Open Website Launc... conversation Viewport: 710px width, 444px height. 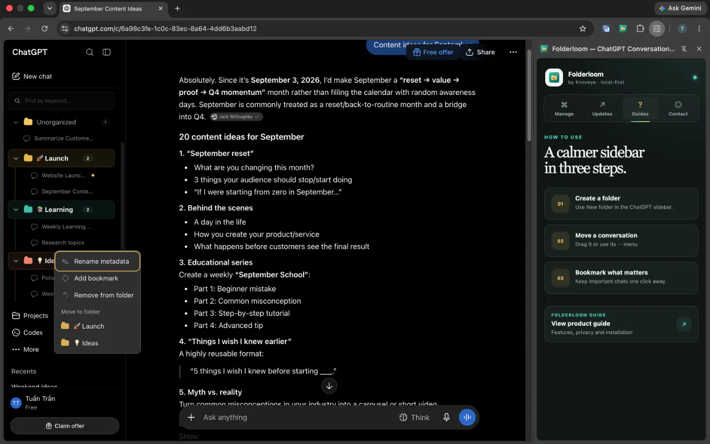[63, 175]
